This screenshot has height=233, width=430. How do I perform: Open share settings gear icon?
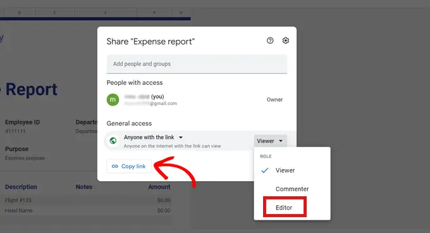(285, 41)
